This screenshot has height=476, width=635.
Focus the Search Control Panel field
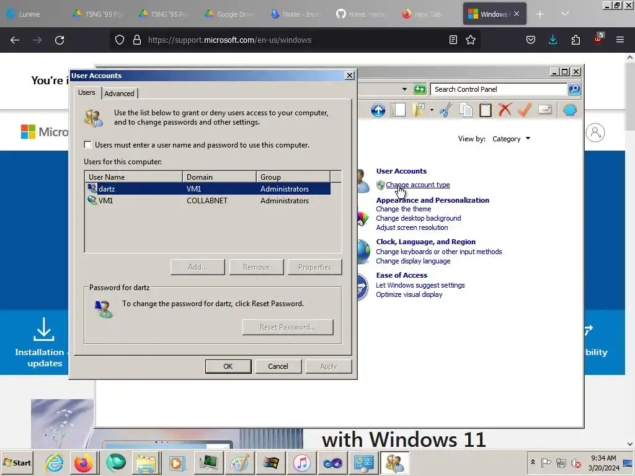[x=499, y=89]
